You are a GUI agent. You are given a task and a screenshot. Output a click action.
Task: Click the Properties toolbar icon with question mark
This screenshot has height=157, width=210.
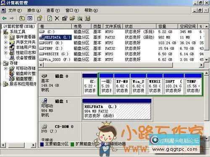click(40, 18)
